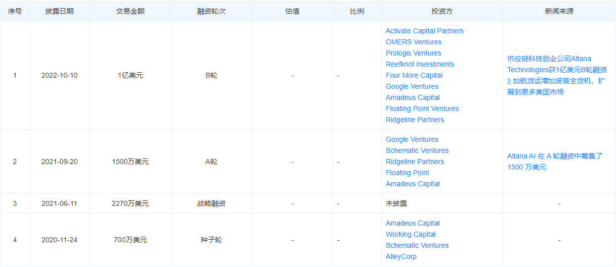Image resolution: width=616 pixels, height=267 pixels.
Task: Select Reefknot Investments link
Action: click(x=420, y=64)
